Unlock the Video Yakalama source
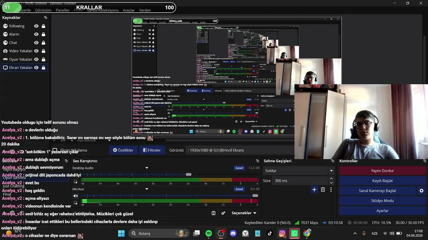 point(43,51)
